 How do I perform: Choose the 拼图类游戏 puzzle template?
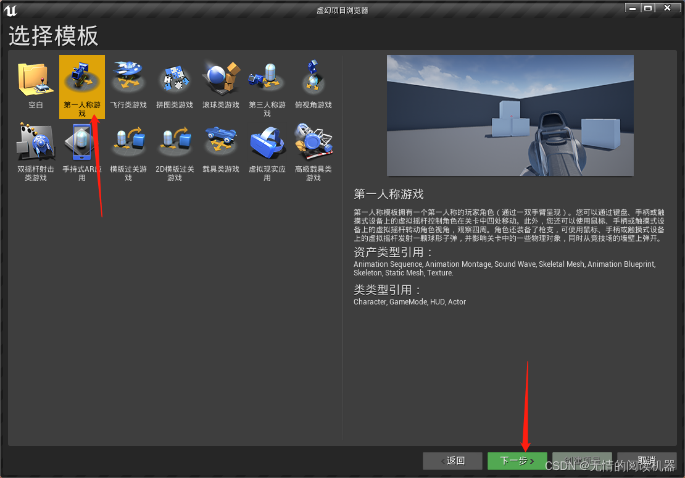point(175,86)
